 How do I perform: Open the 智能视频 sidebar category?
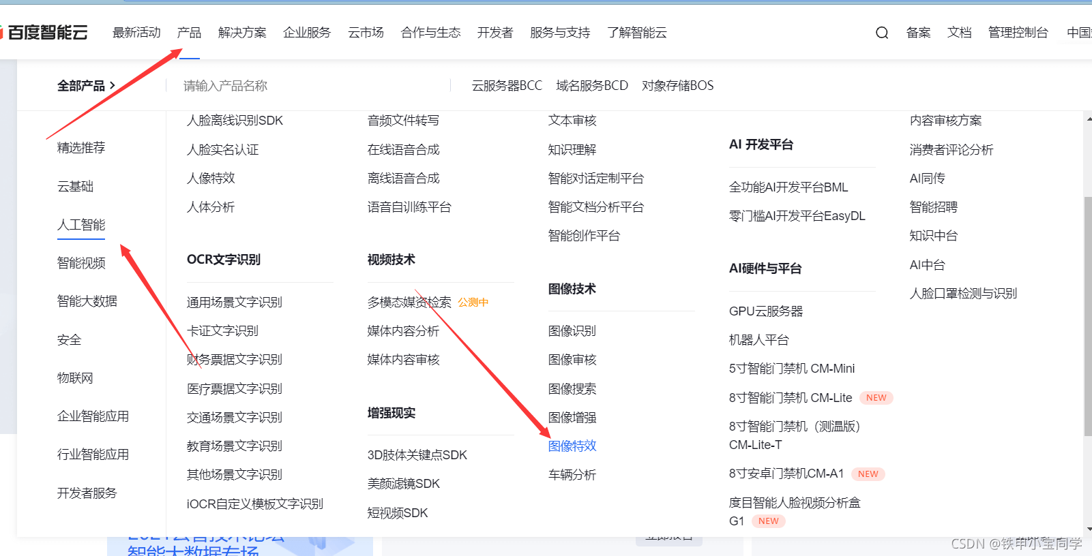(81, 263)
